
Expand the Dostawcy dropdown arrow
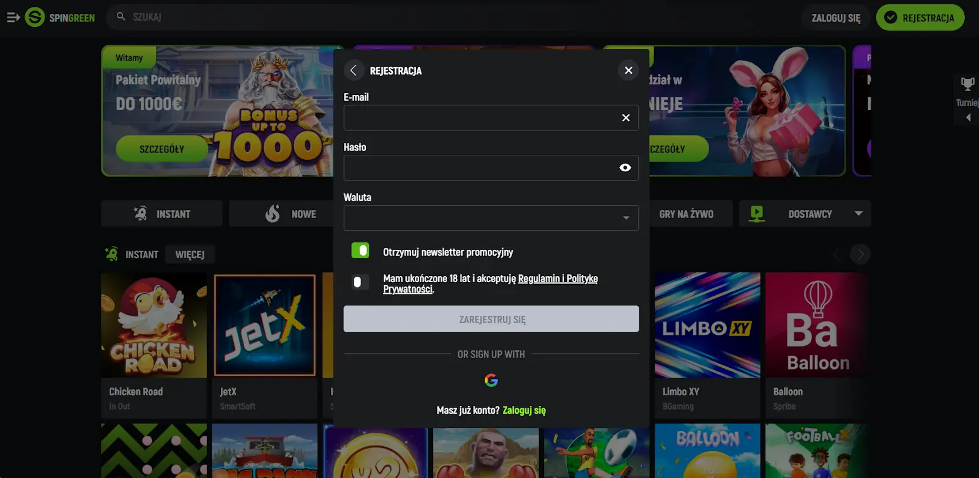(858, 214)
